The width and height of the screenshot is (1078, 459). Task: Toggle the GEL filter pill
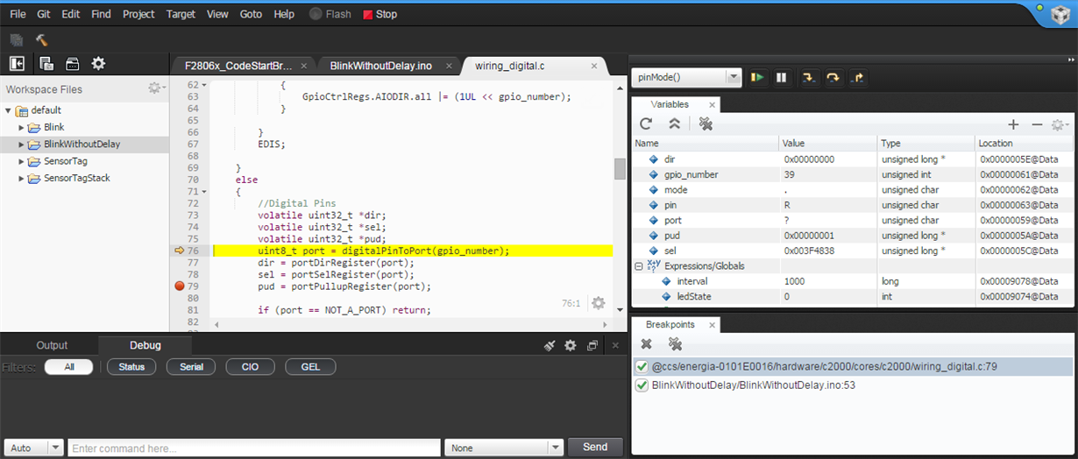(310, 367)
